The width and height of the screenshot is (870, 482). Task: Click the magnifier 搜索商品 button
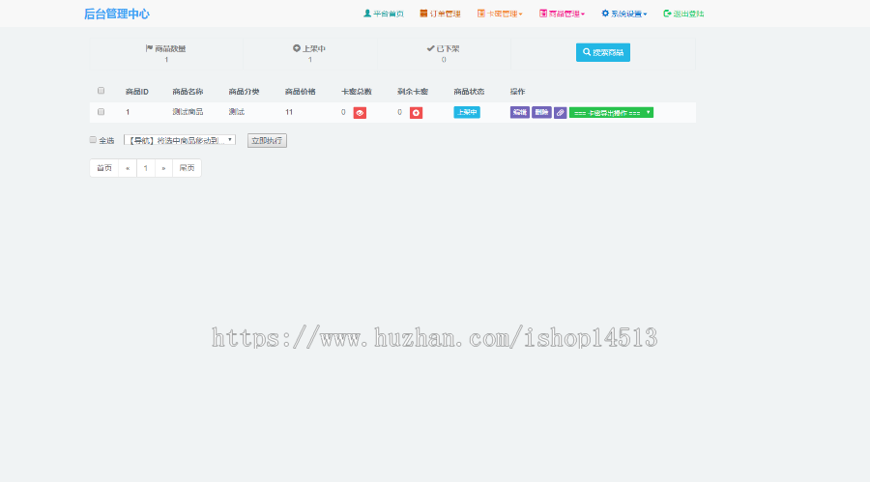coord(602,52)
